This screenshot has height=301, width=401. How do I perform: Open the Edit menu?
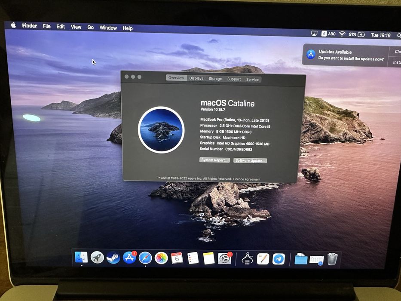[x=61, y=26]
